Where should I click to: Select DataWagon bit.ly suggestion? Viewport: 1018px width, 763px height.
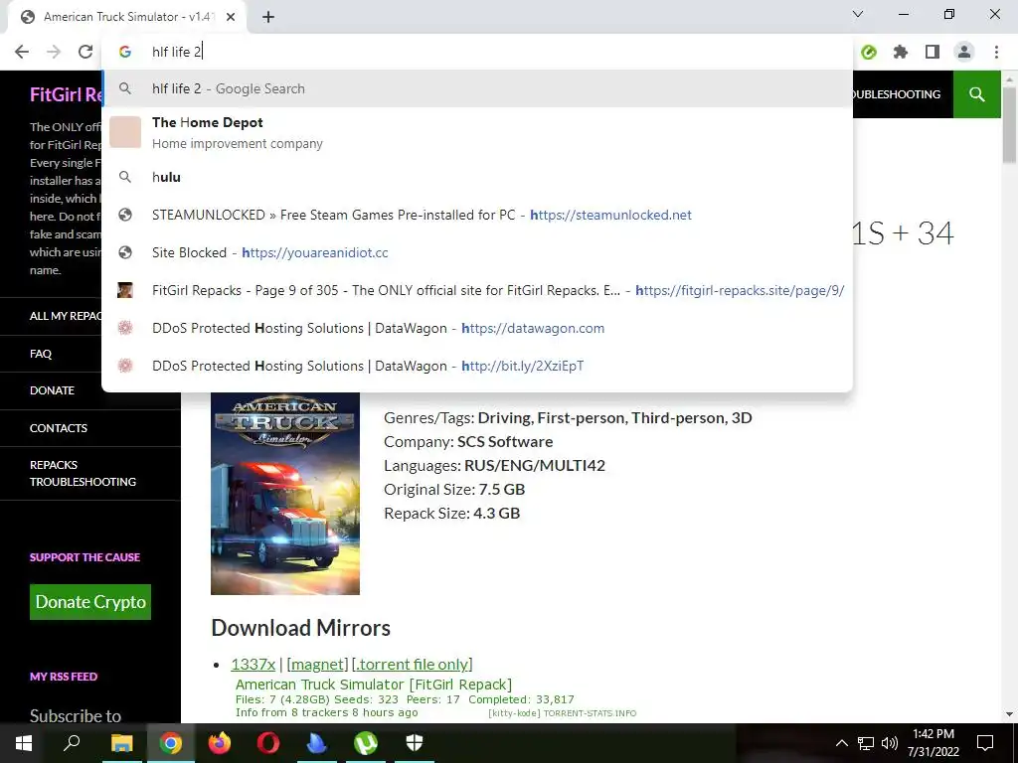(x=477, y=366)
